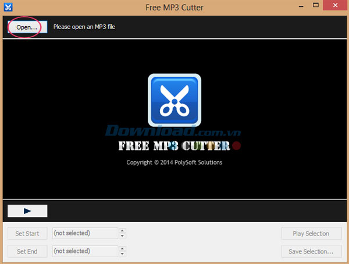Open an MP3 file with Open button
Screen dimensions: 349x264
(27, 27)
